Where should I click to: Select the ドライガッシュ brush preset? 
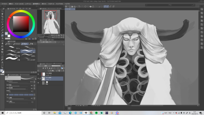coord(28,48)
